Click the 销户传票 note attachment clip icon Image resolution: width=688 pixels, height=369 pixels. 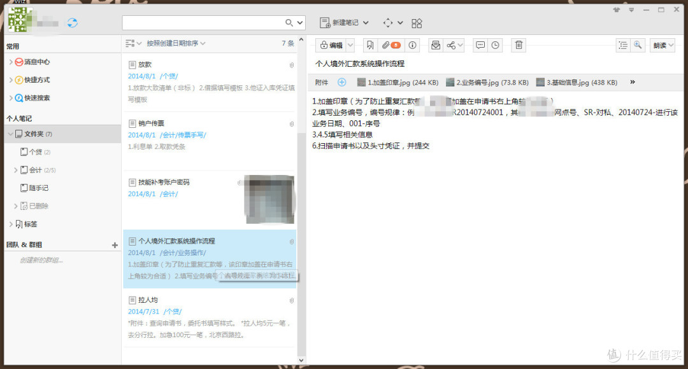coord(292,123)
